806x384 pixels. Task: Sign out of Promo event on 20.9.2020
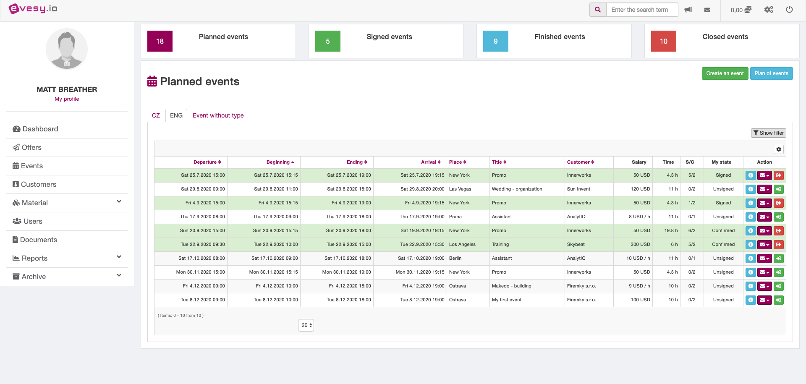coord(779,231)
